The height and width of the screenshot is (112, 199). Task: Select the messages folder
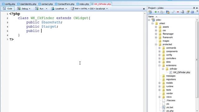[x=171, y=76]
